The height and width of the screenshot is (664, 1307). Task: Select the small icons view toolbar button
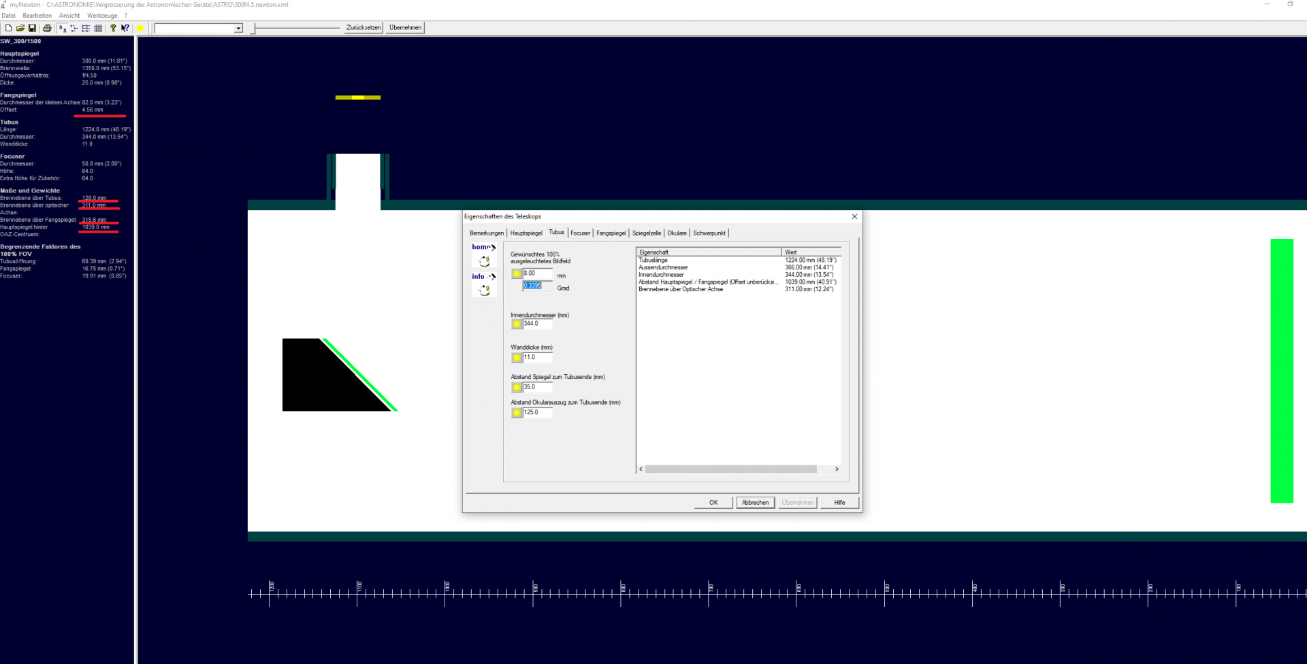74,28
